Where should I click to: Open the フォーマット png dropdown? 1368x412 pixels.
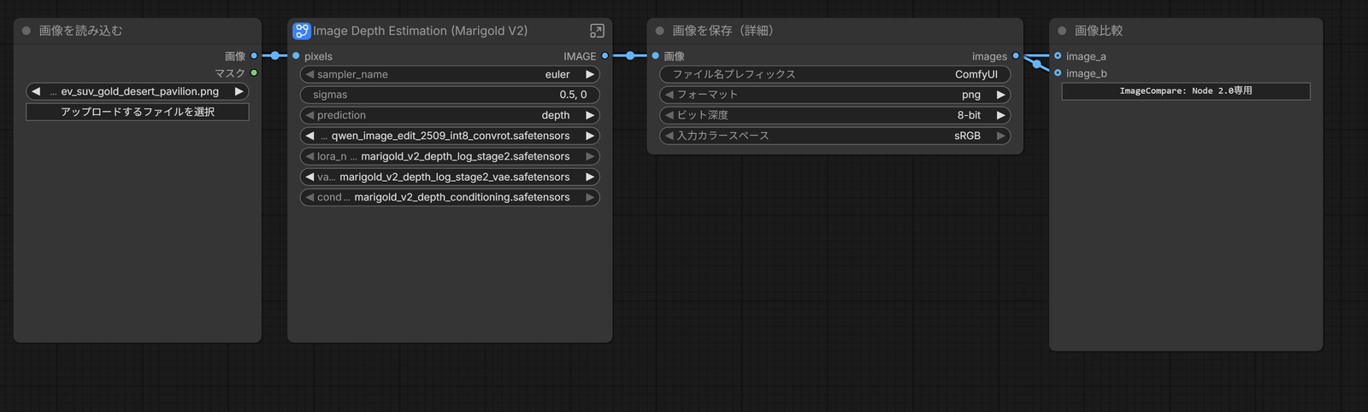coord(835,95)
